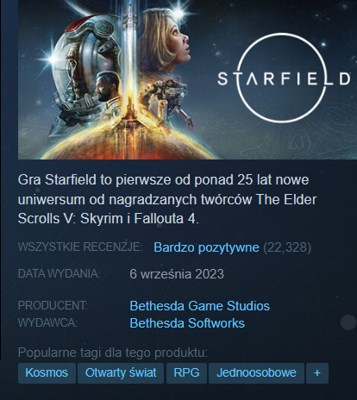Click the PRODUCENT label

(53, 305)
